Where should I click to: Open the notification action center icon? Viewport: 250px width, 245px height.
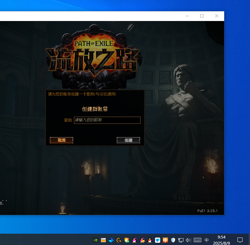pos(240,240)
